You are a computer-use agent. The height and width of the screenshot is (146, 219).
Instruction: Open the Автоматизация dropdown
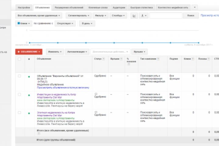coord(77,52)
